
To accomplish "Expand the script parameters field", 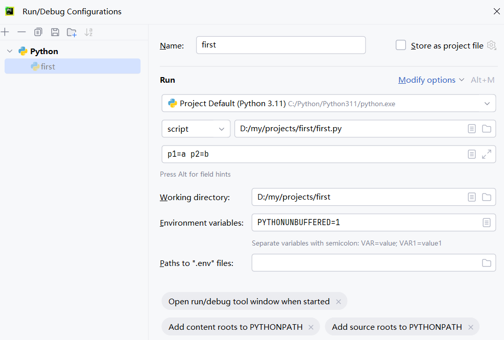I will tap(487, 154).
